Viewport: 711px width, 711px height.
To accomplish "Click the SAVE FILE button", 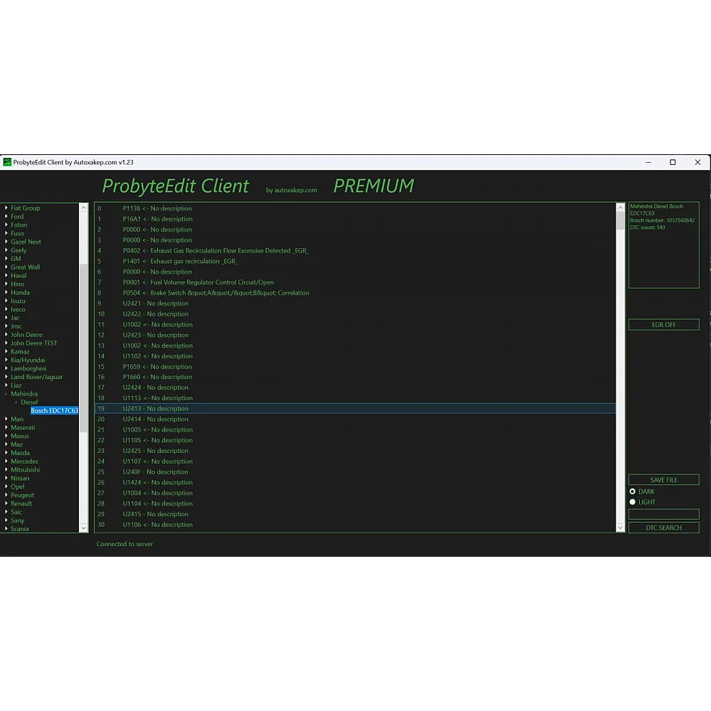I will [x=663, y=480].
